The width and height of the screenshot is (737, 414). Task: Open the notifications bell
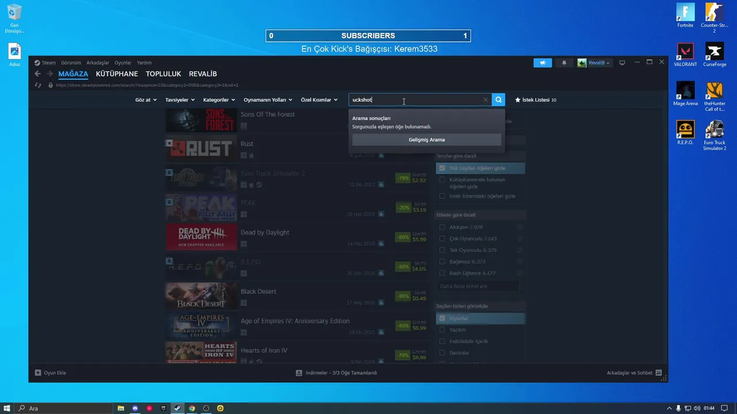[564, 63]
